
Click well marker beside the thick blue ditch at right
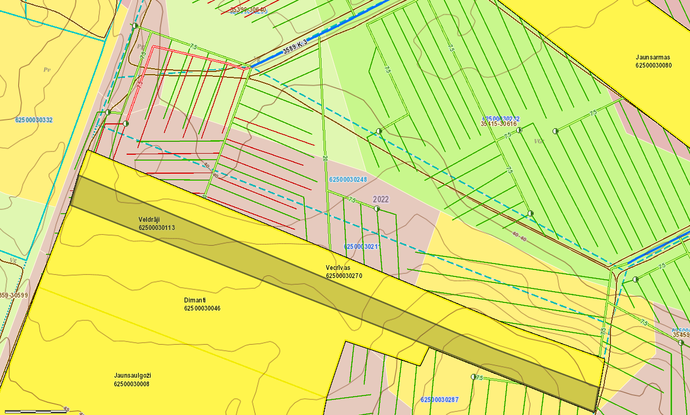tap(635, 279)
